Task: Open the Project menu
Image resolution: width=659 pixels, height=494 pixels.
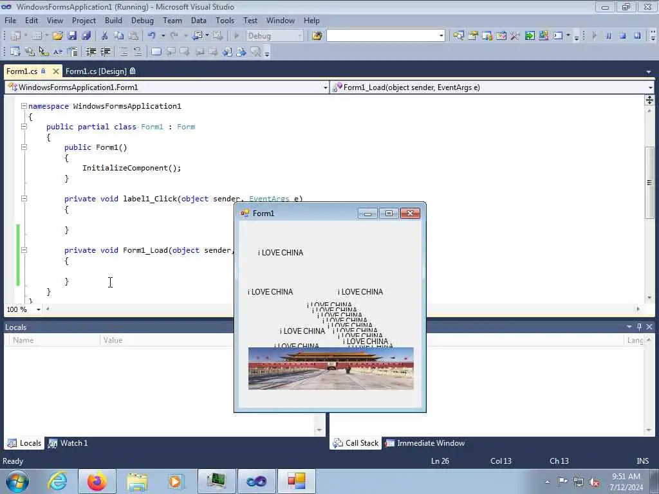Action: click(x=84, y=20)
